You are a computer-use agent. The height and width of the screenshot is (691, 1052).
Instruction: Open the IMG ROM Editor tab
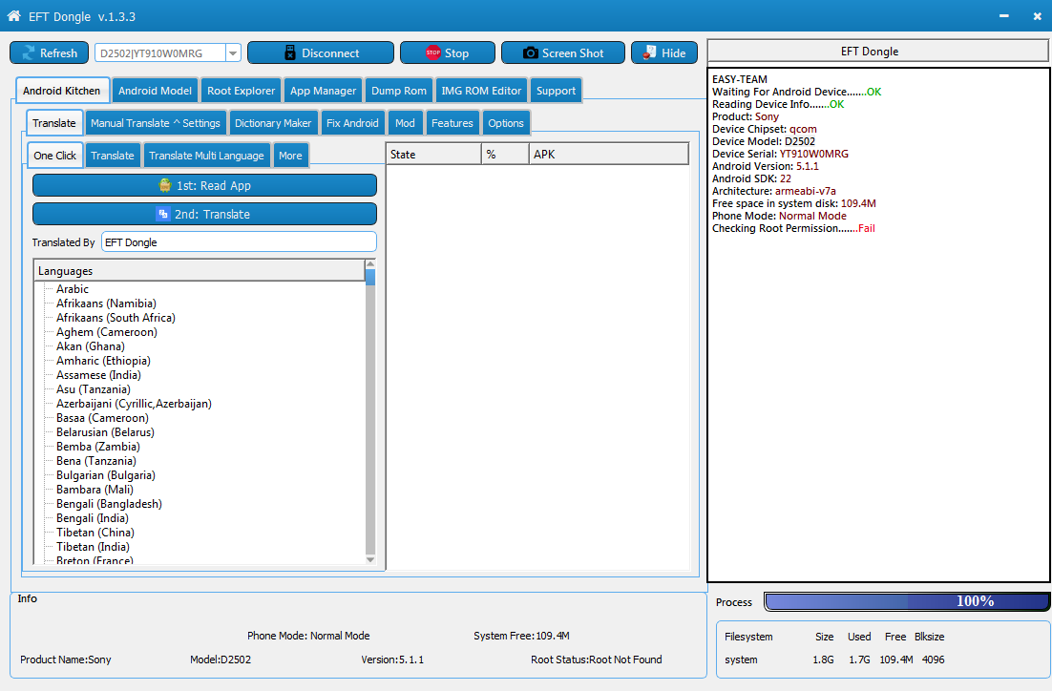481,91
